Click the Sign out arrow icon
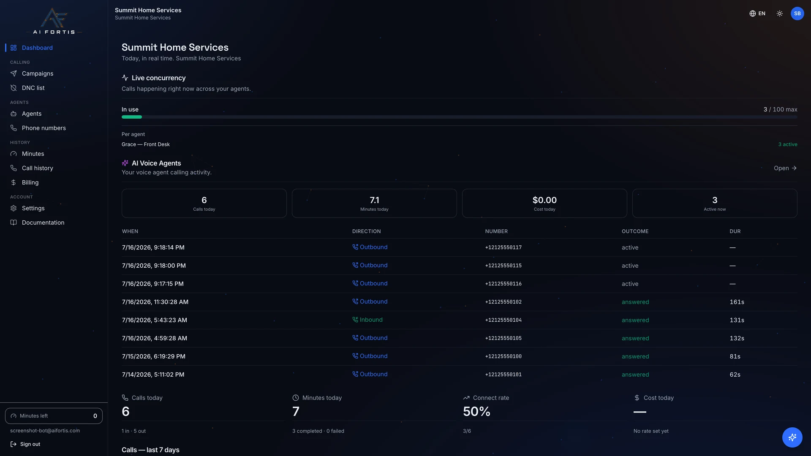Image resolution: width=811 pixels, height=456 pixels. [14, 444]
